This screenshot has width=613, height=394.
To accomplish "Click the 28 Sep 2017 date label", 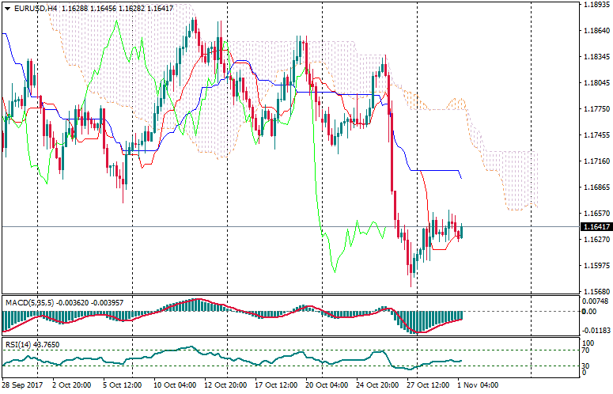I will coord(22,385).
